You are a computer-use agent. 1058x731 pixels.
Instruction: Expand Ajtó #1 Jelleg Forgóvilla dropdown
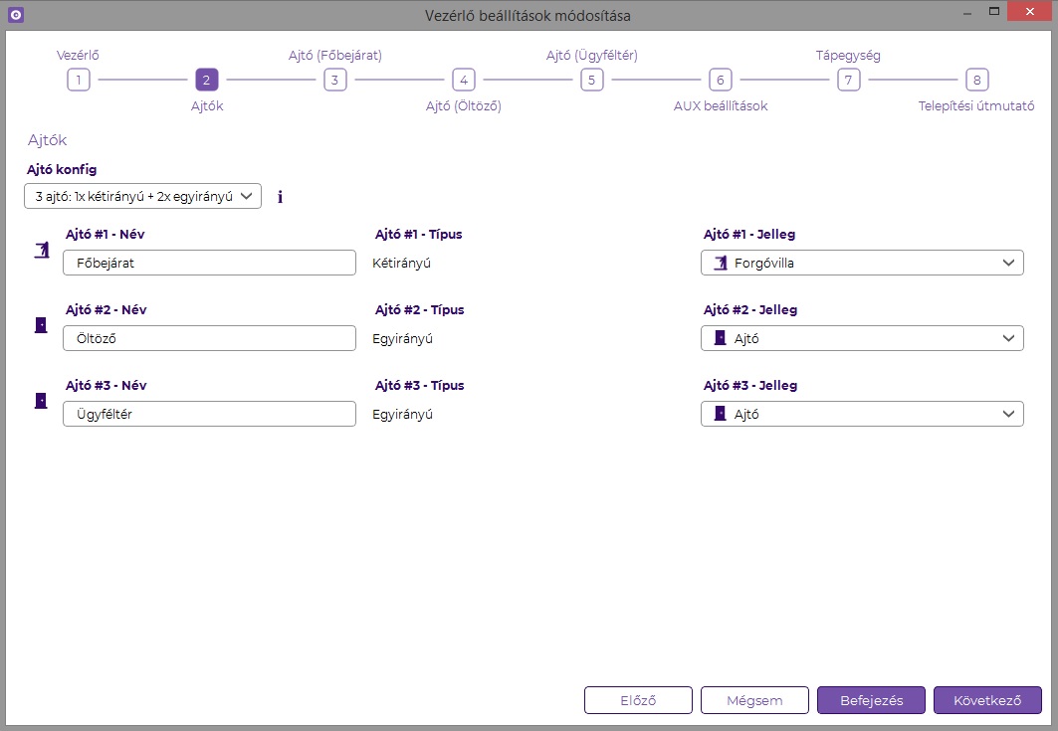(862, 264)
